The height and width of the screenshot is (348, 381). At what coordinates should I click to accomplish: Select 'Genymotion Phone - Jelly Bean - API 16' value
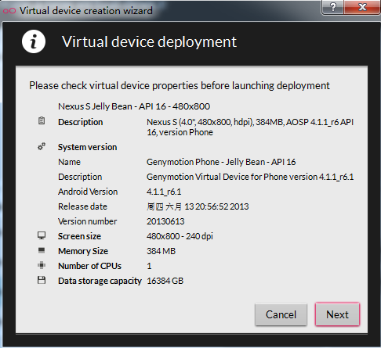(221, 162)
